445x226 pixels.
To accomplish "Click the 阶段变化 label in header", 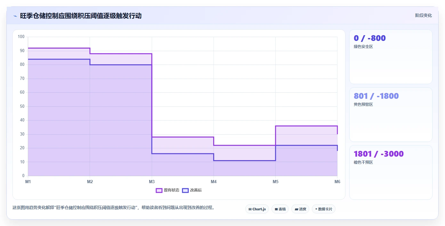I will click(x=424, y=15).
